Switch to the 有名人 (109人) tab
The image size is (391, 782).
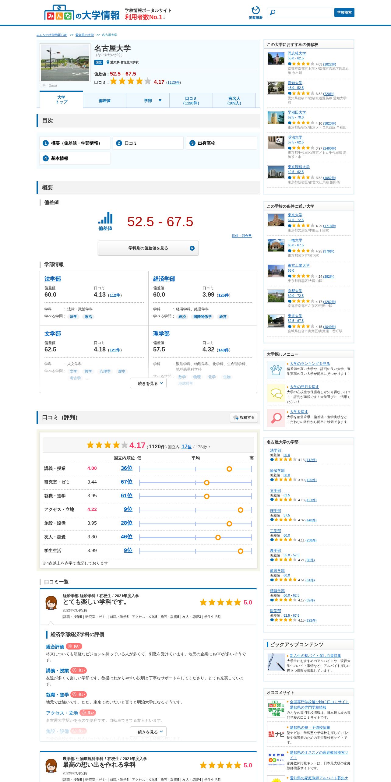pos(234,100)
